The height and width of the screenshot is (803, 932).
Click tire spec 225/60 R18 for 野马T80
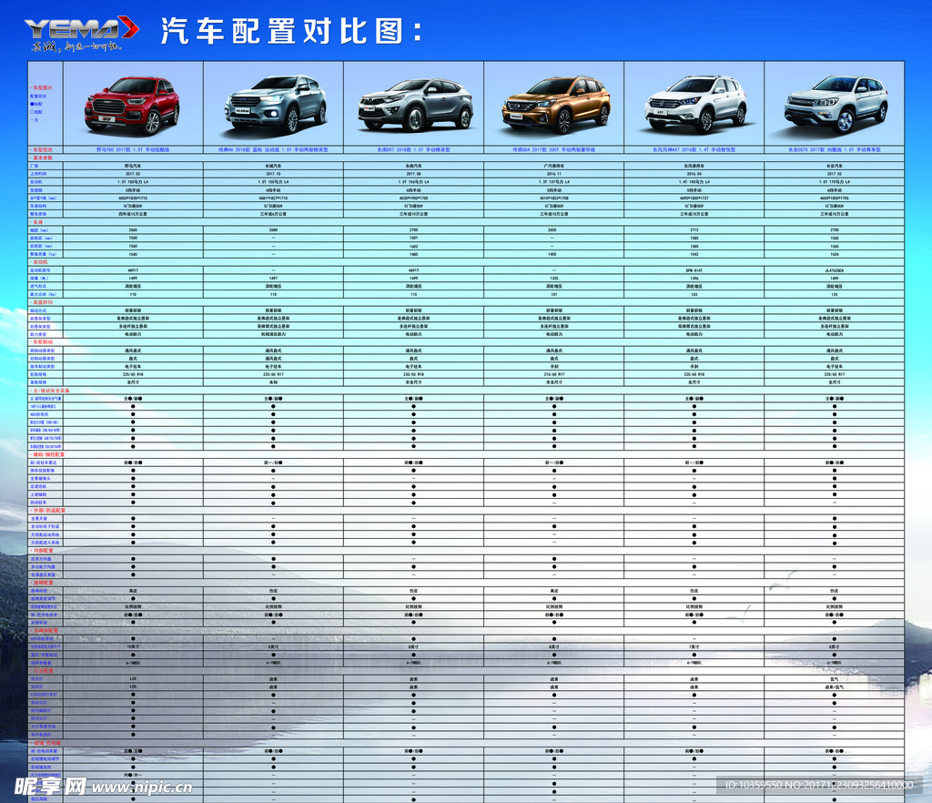tap(133, 374)
